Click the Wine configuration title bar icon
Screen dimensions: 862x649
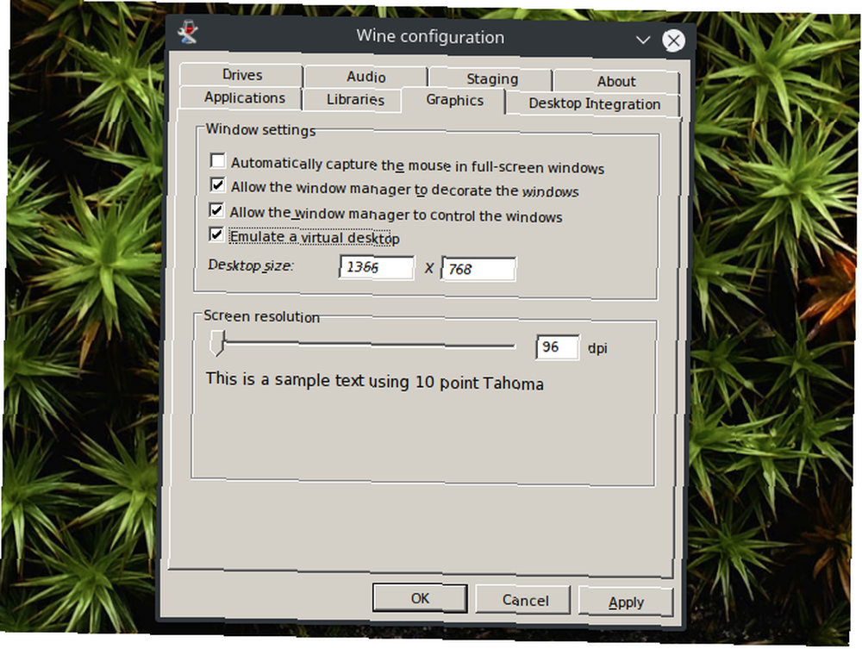pyautogui.click(x=188, y=33)
